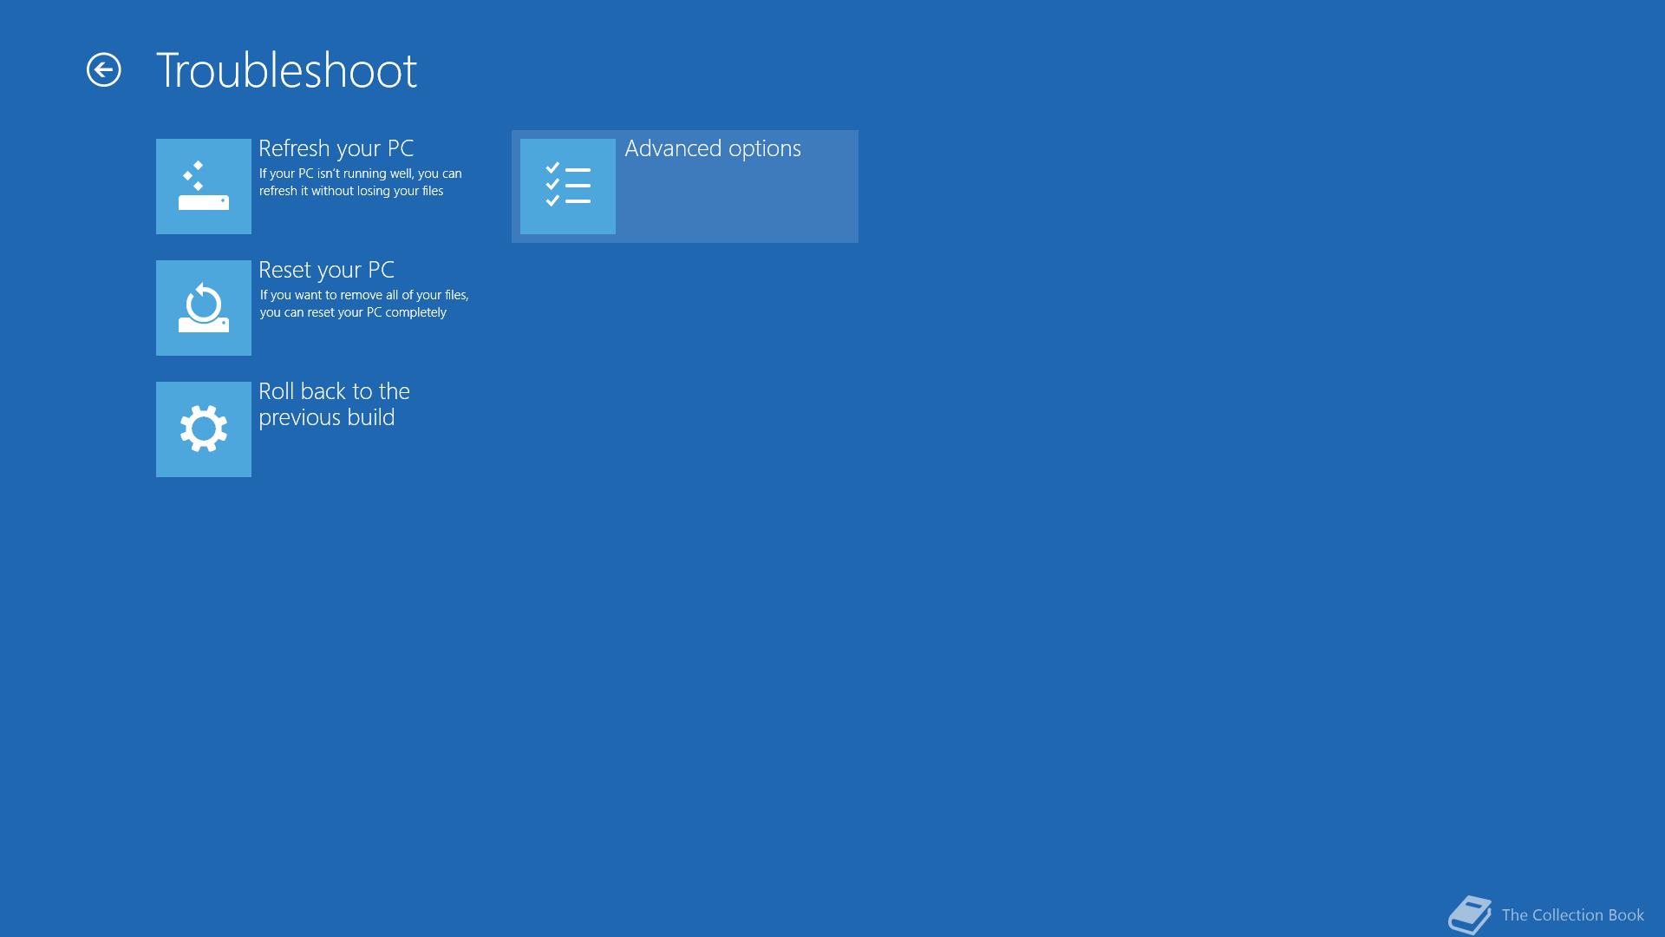
Task: Click the Troubleshoot page title
Action: tap(286, 70)
